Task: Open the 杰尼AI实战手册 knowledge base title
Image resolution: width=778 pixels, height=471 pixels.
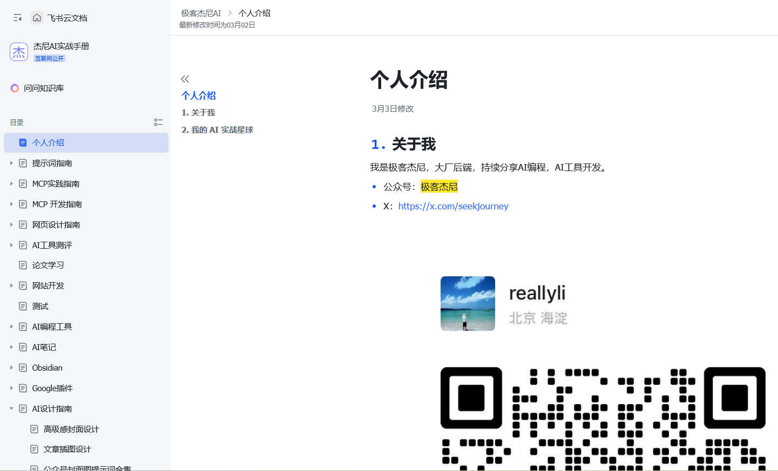Action: pos(61,46)
